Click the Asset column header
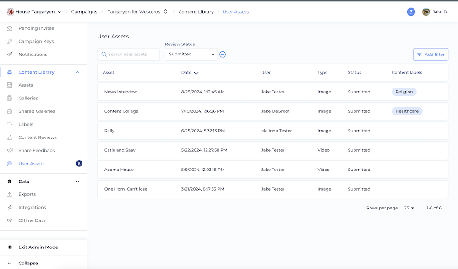Viewport: 458px width, 269px height. click(x=109, y=72)
